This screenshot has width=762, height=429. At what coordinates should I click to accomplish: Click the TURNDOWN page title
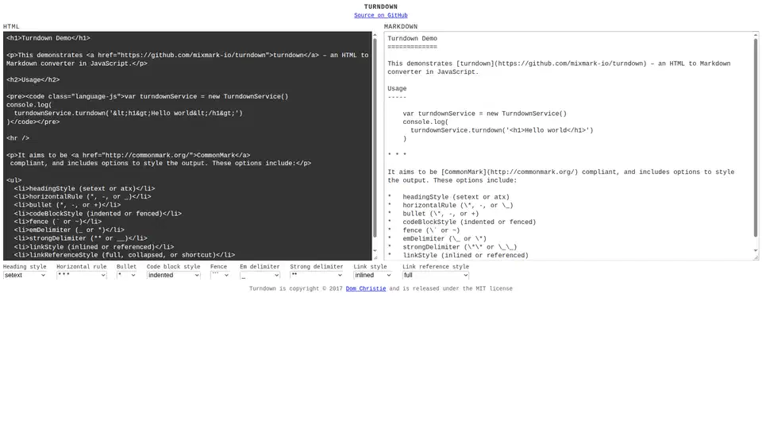pyautogui.click(x=380, y=7)
